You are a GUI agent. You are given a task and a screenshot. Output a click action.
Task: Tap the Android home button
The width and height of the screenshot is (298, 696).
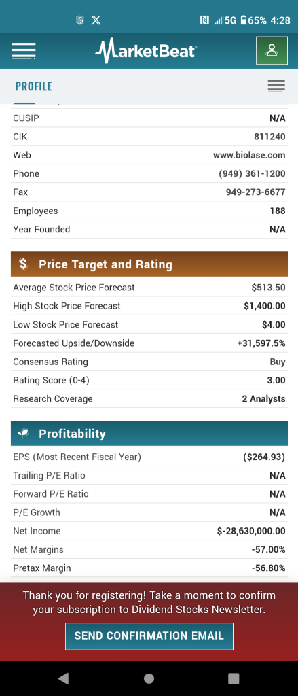(149, 678)
